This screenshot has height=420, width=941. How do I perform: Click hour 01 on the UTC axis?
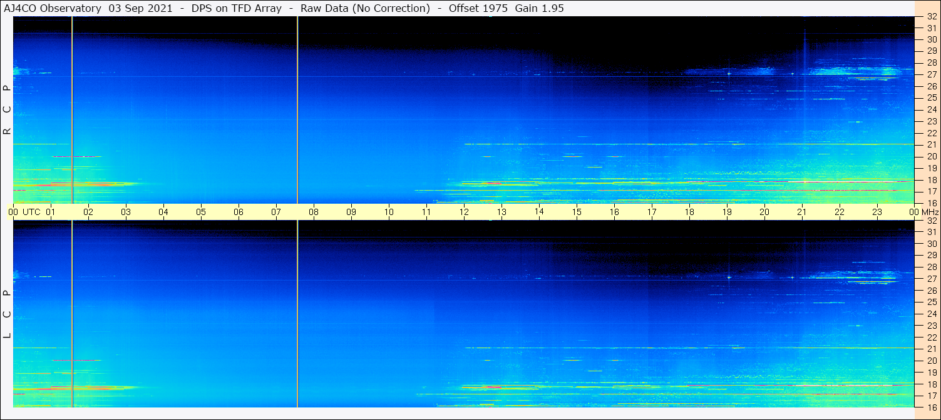click(x=51, y=212)
